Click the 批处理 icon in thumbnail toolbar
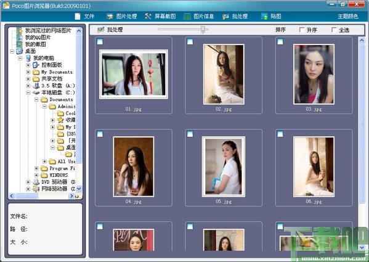This screenshot has height=262, width=369. click(x=101, y=30)
